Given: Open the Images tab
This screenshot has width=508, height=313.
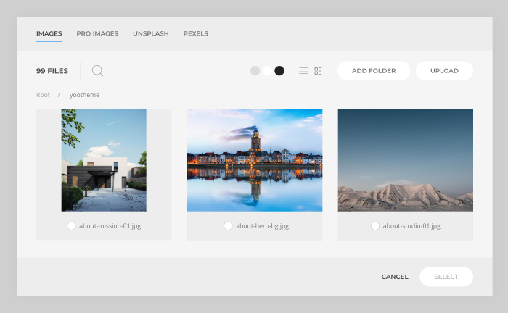Looking at the screenshot, I should 49,33.
